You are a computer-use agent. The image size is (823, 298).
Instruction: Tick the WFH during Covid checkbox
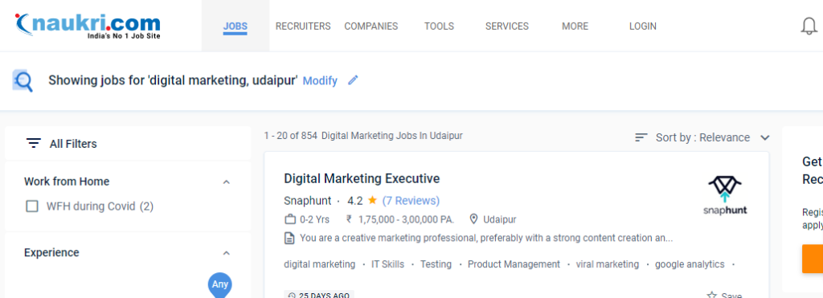click(32, 206)
